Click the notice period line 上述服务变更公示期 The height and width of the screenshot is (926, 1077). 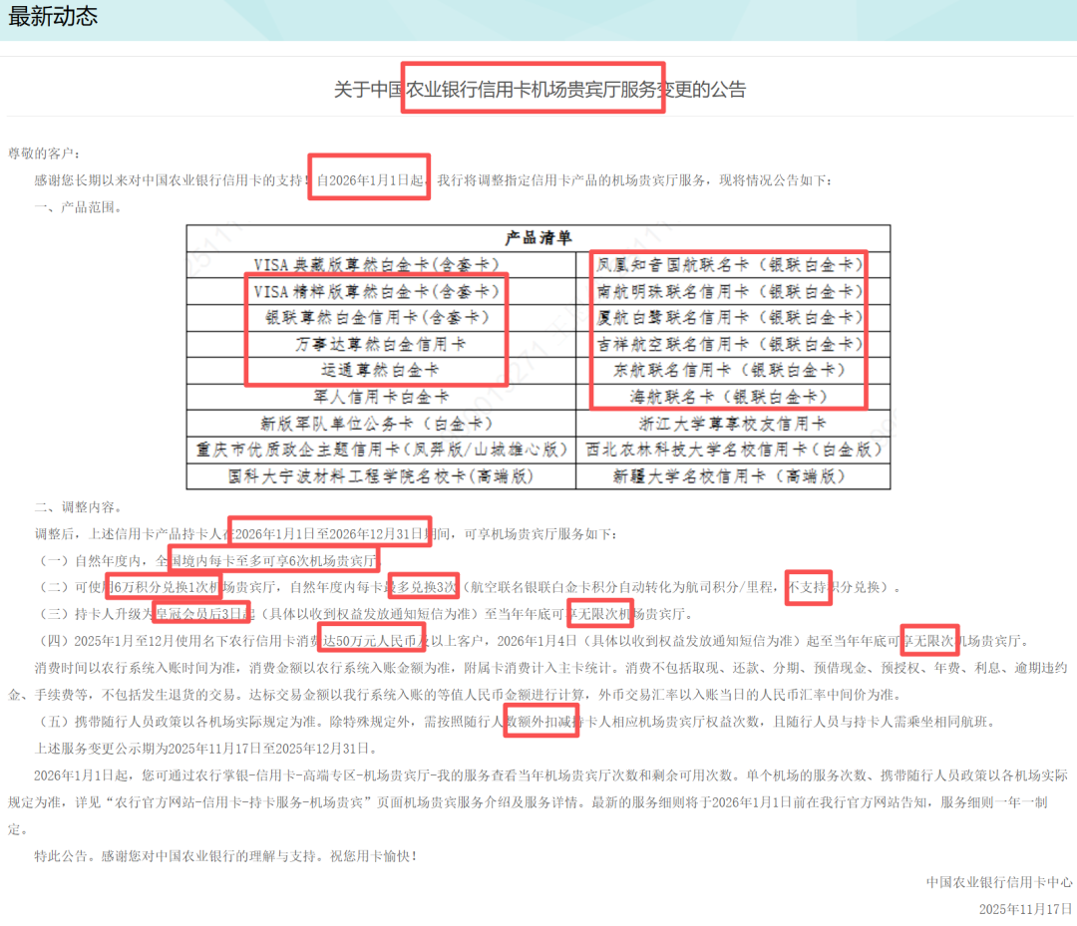pyautogui.click(x=205, y=748)
